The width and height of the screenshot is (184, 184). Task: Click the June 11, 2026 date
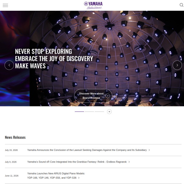pyautogui.click(x=12, y=176)
